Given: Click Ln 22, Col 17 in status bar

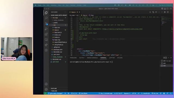Looking at the screenshot, I should click(118, 93).
